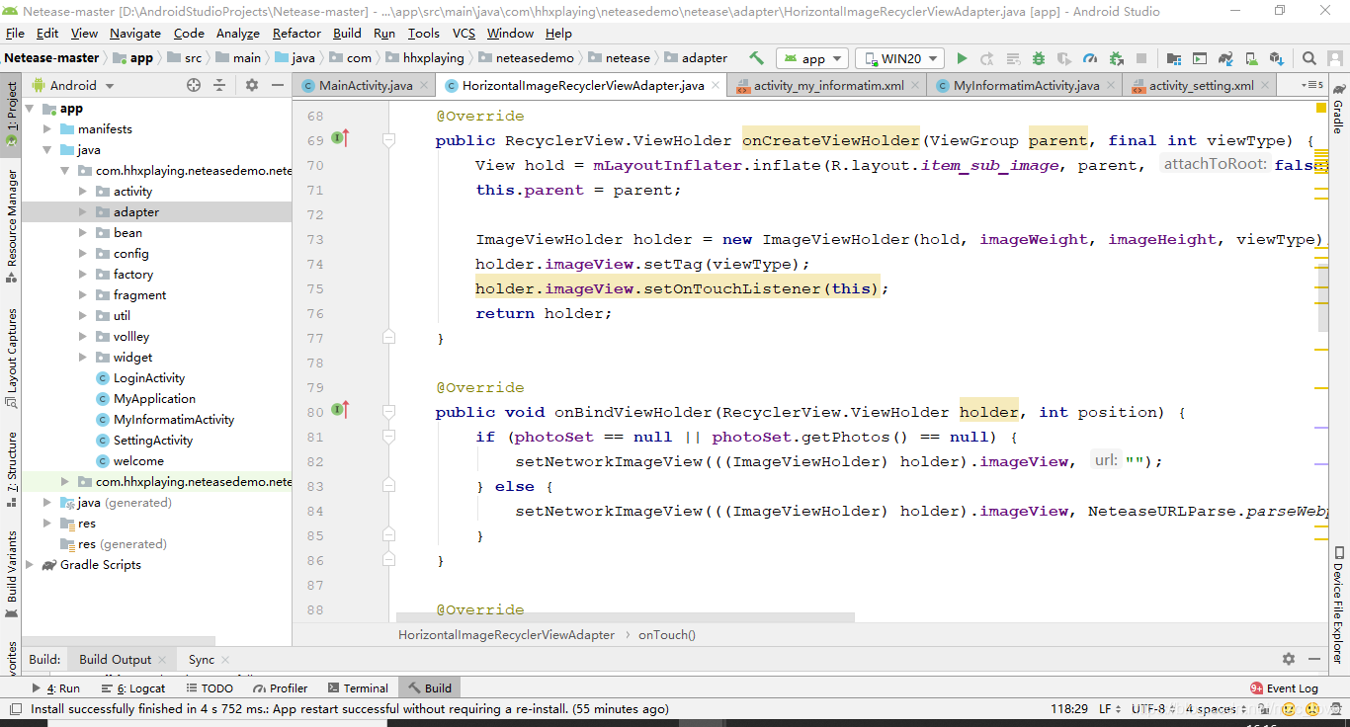1350x727 pixels.
Task: Expand the fragment package node
Action: [x=82, y=294]
